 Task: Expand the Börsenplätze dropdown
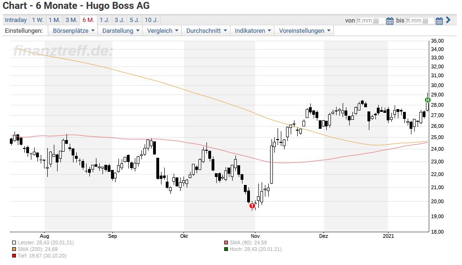click(73, 30)
